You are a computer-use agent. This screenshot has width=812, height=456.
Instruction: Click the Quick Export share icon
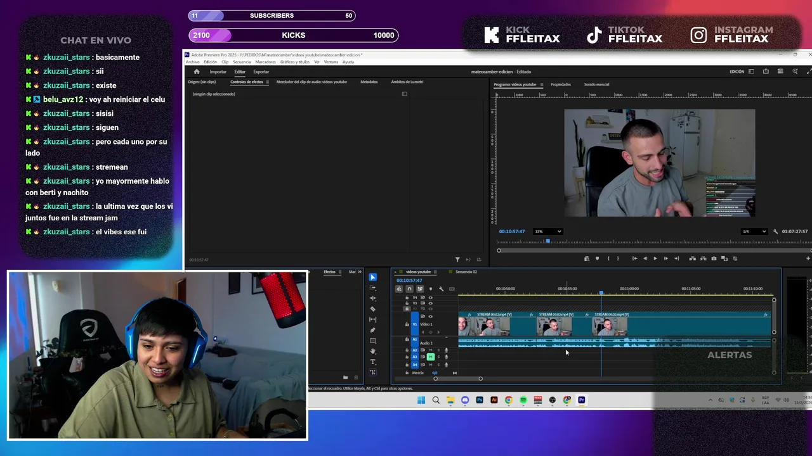coord(766,72)
